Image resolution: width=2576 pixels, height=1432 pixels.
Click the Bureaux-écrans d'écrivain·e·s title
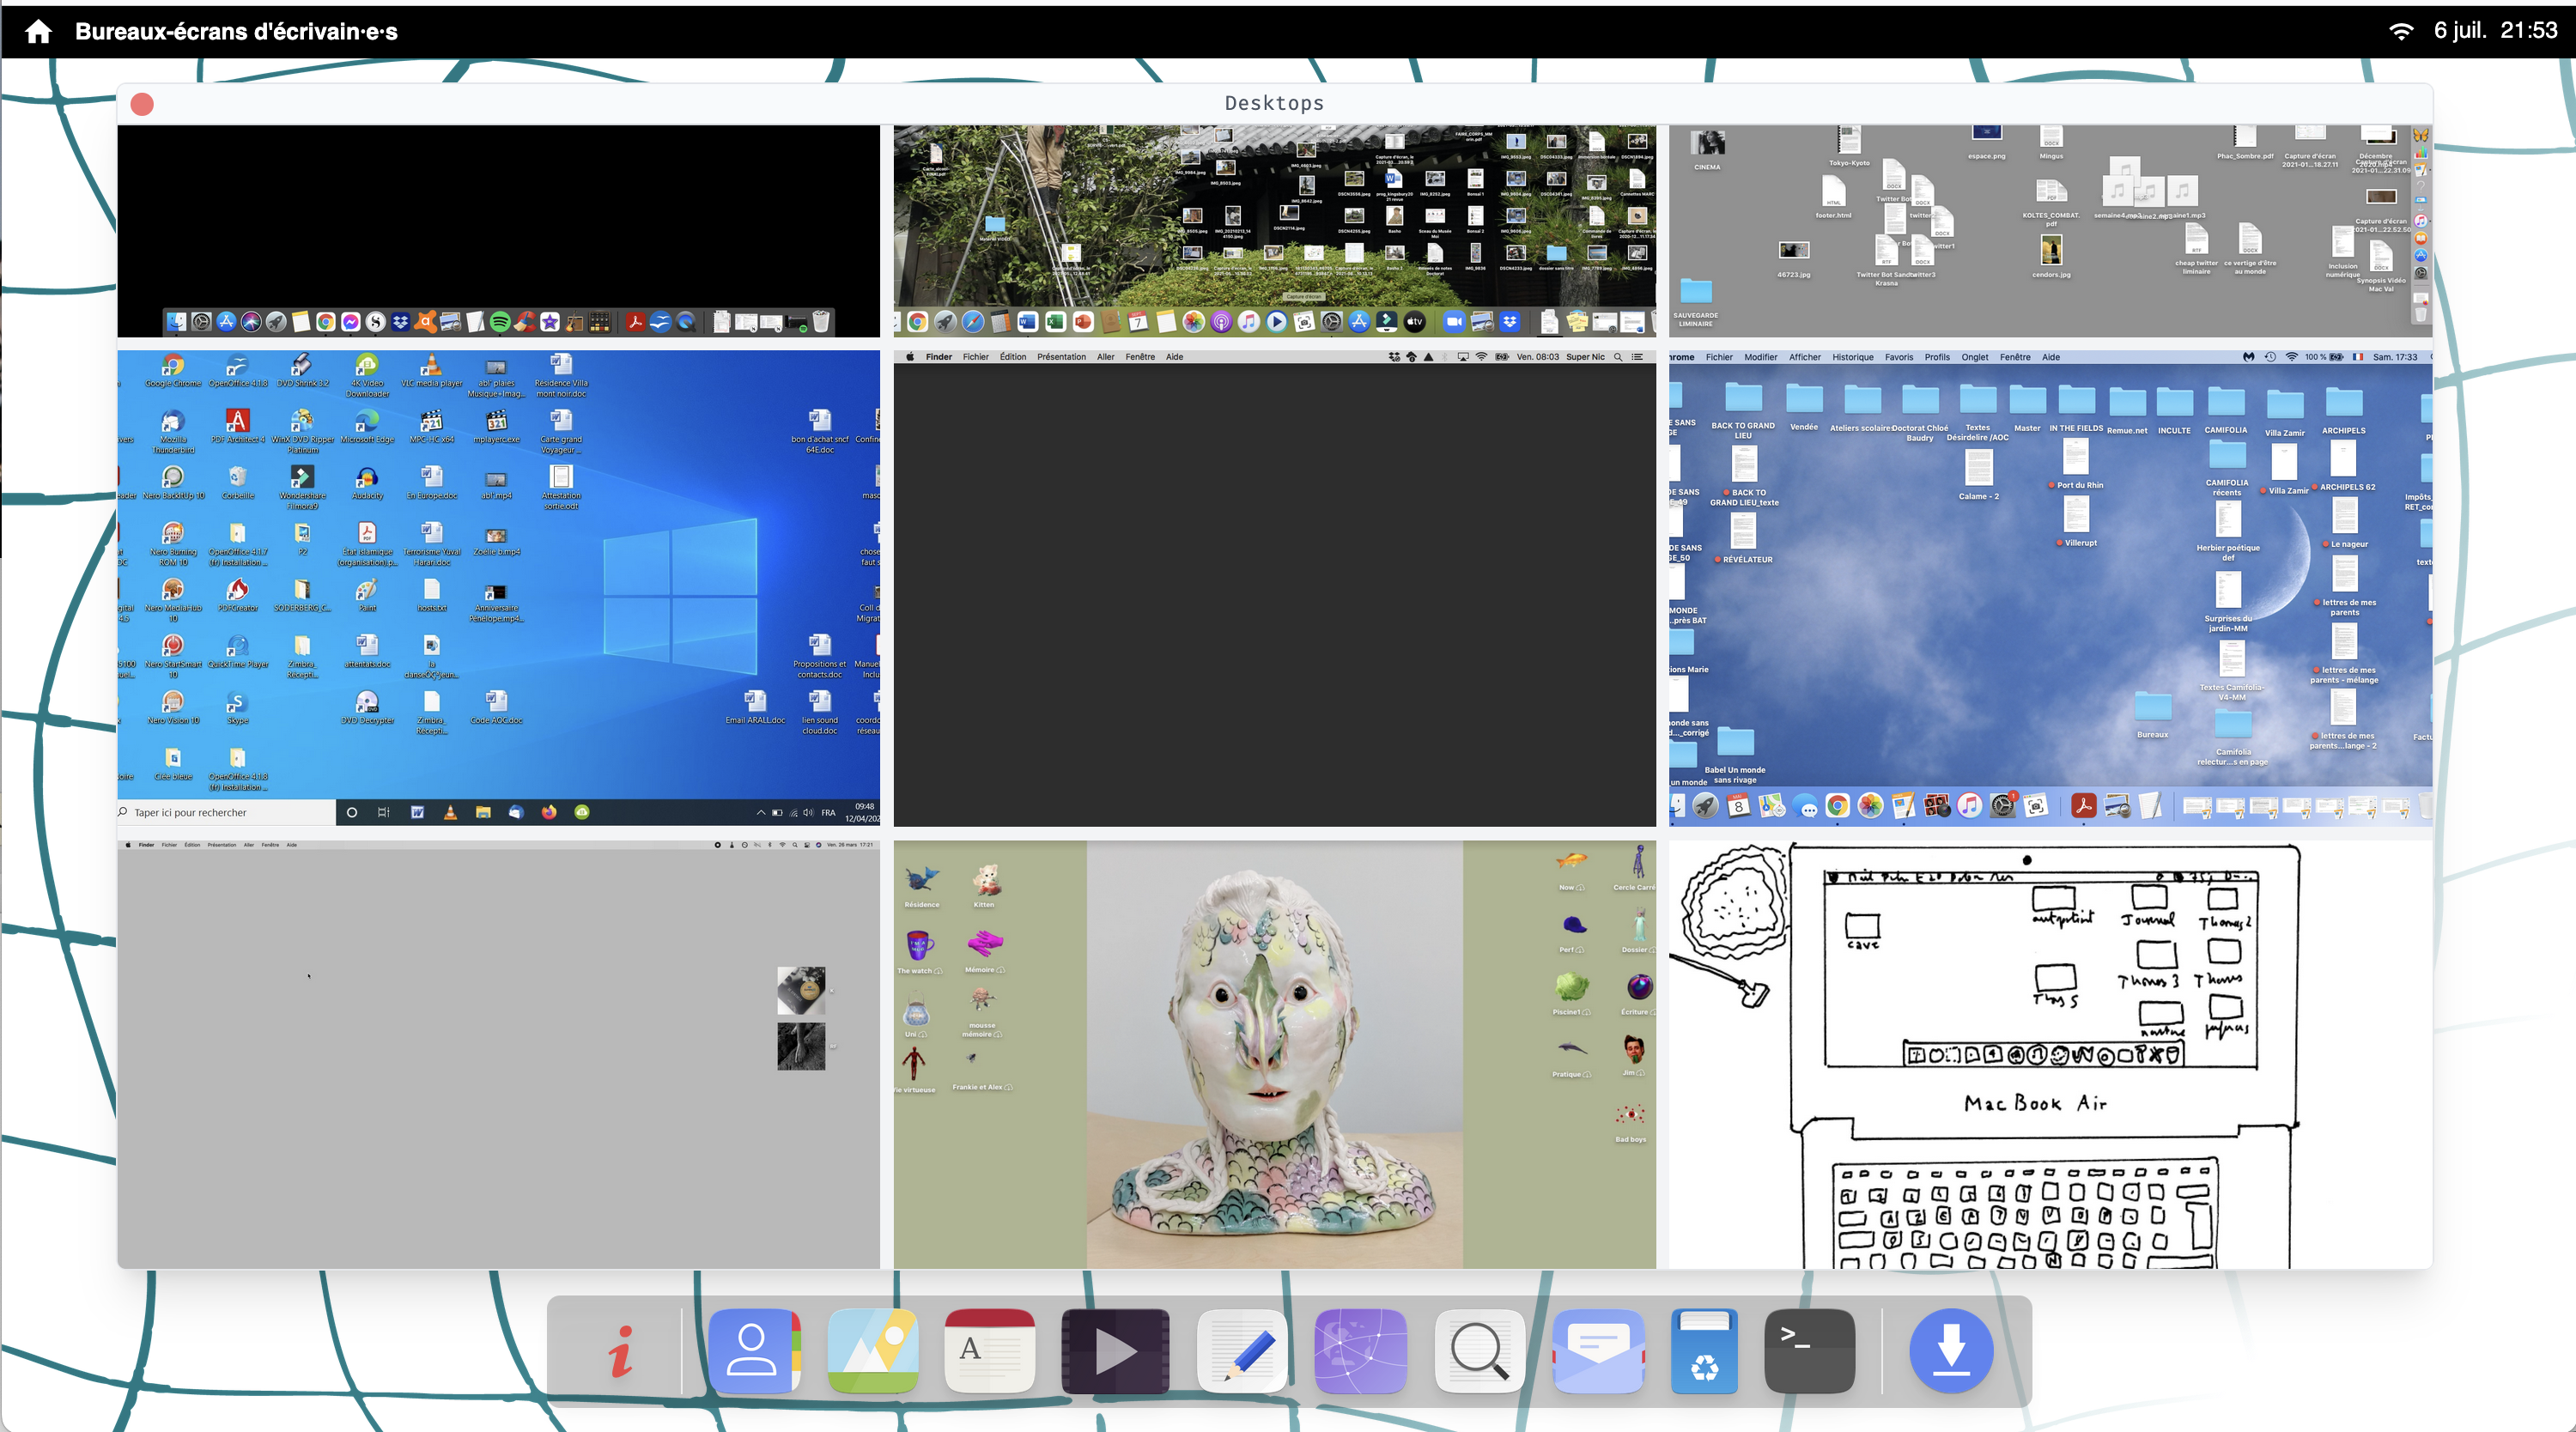pyautogui.click(x=236, y=31)
